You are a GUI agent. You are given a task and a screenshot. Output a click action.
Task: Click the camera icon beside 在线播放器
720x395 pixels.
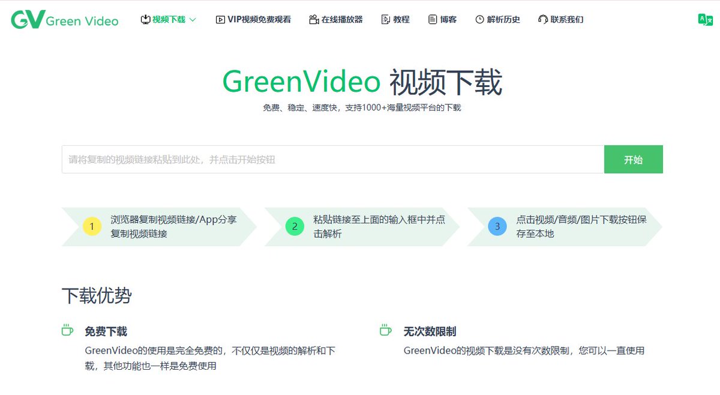click(314, 20)
